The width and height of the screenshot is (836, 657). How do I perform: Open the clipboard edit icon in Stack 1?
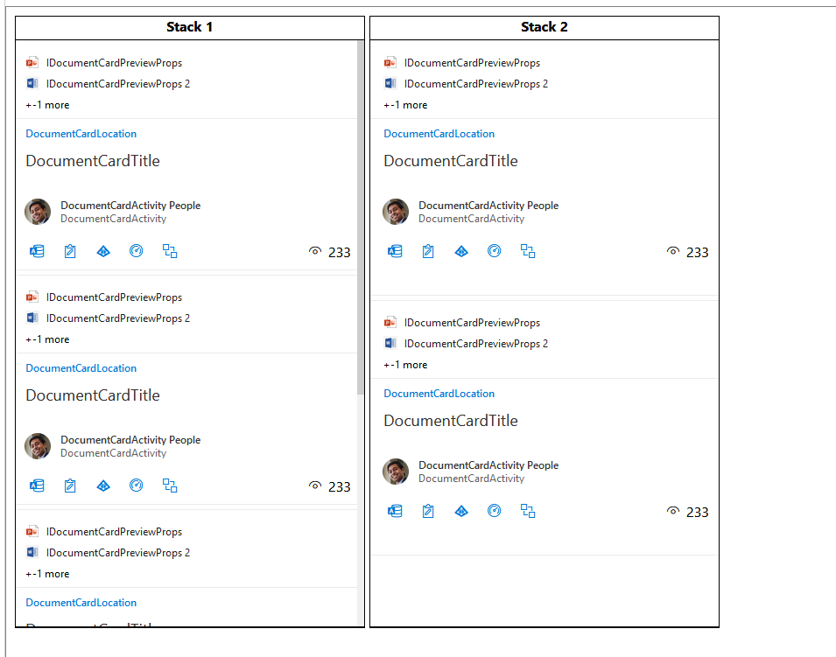[x=69, y=251]
